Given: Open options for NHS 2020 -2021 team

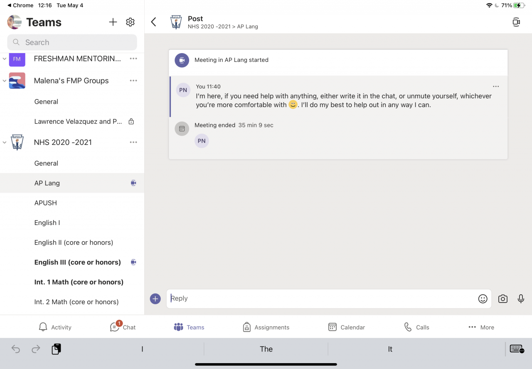Looking at the screenshot, I should coord(133,142).
